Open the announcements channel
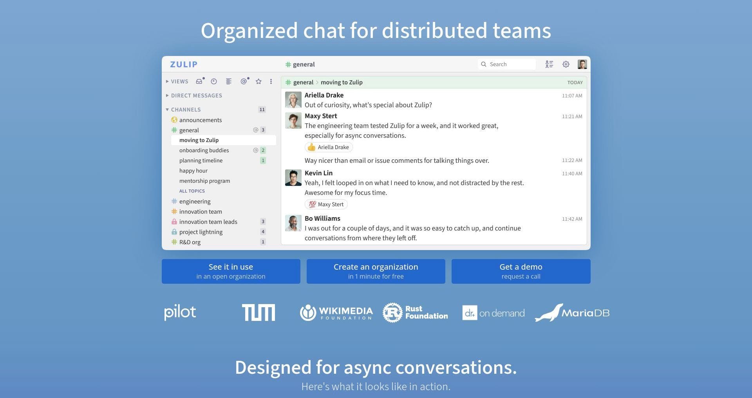Screen dimensions: 752x398 pos(201,120)
